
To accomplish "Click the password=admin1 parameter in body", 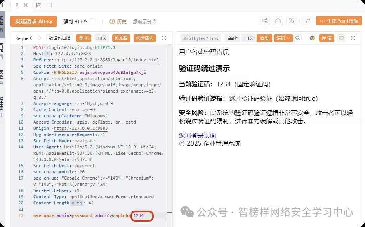I will pos(91,215).
